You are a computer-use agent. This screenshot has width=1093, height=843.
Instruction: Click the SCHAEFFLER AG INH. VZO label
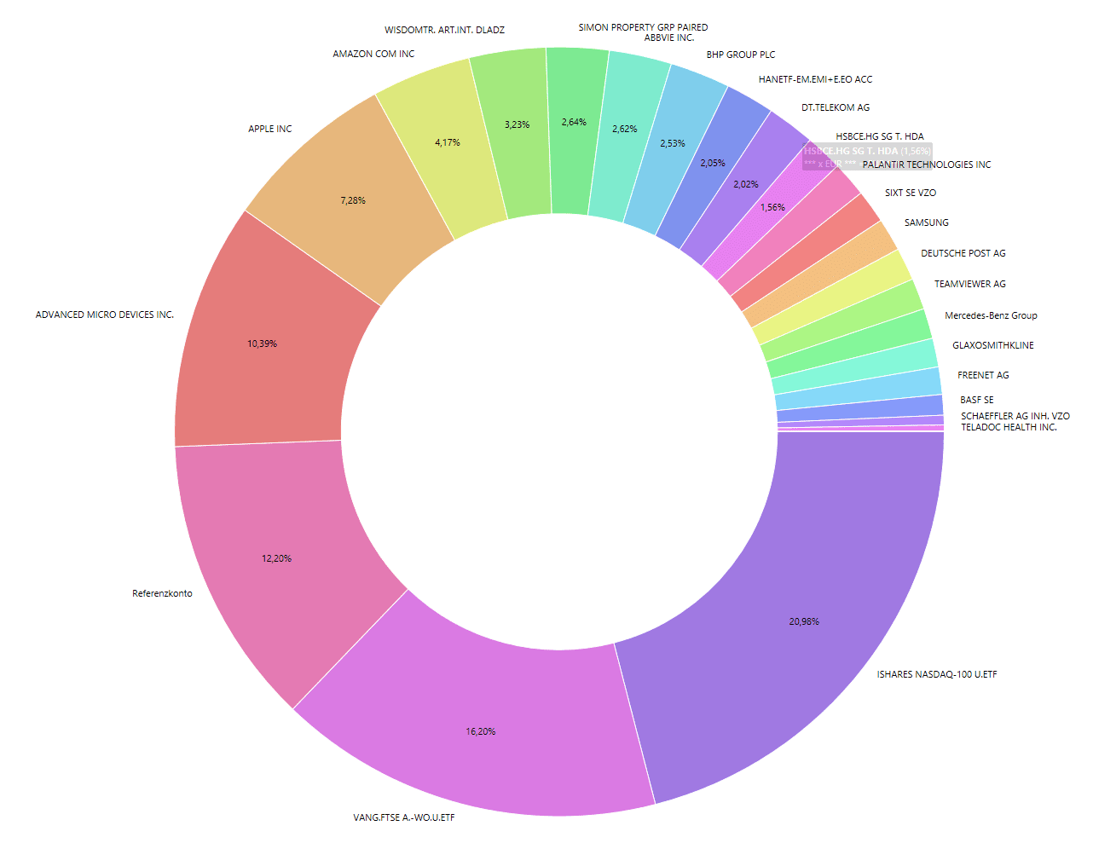coord(1015,416)
